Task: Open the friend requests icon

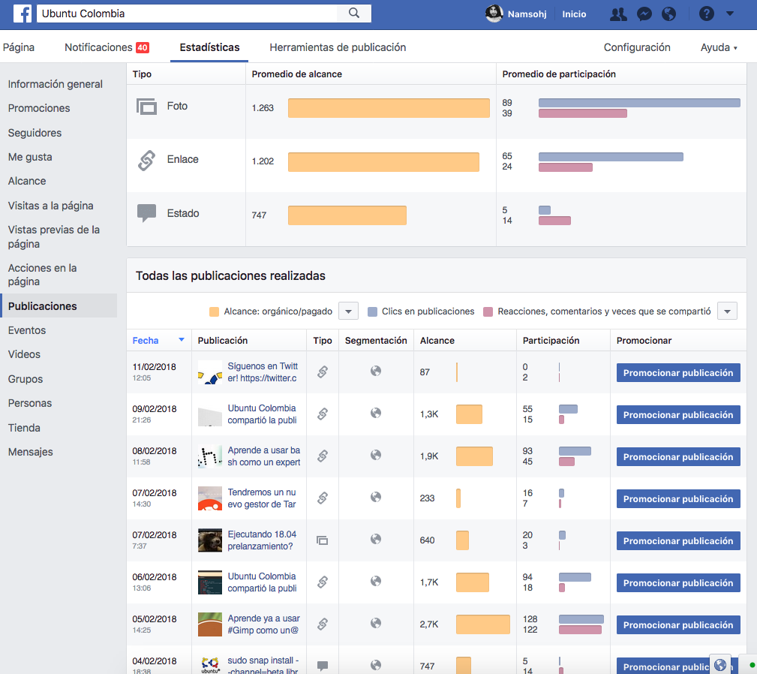Action: 618,14
